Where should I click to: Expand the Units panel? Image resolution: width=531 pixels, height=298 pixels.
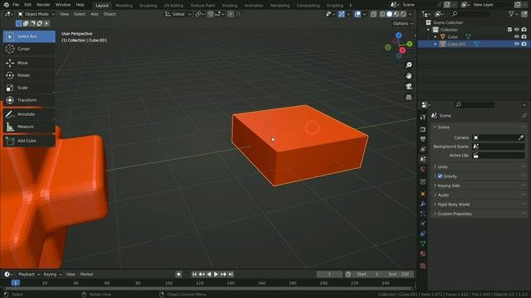(x=442, y=167)
